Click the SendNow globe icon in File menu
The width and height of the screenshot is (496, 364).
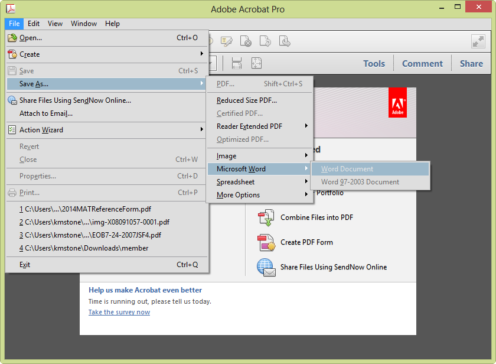(x=12, y=100)
